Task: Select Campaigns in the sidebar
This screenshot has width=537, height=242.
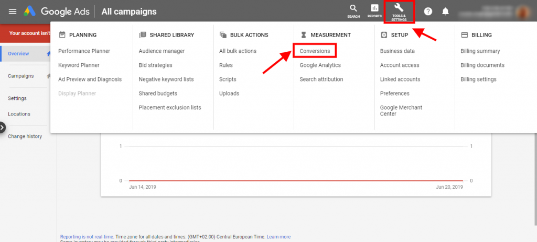Action: point(21,76)
